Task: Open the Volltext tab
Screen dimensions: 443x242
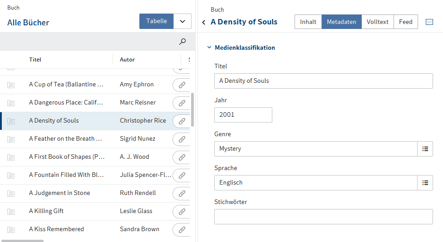Action: tap(378, 22)
